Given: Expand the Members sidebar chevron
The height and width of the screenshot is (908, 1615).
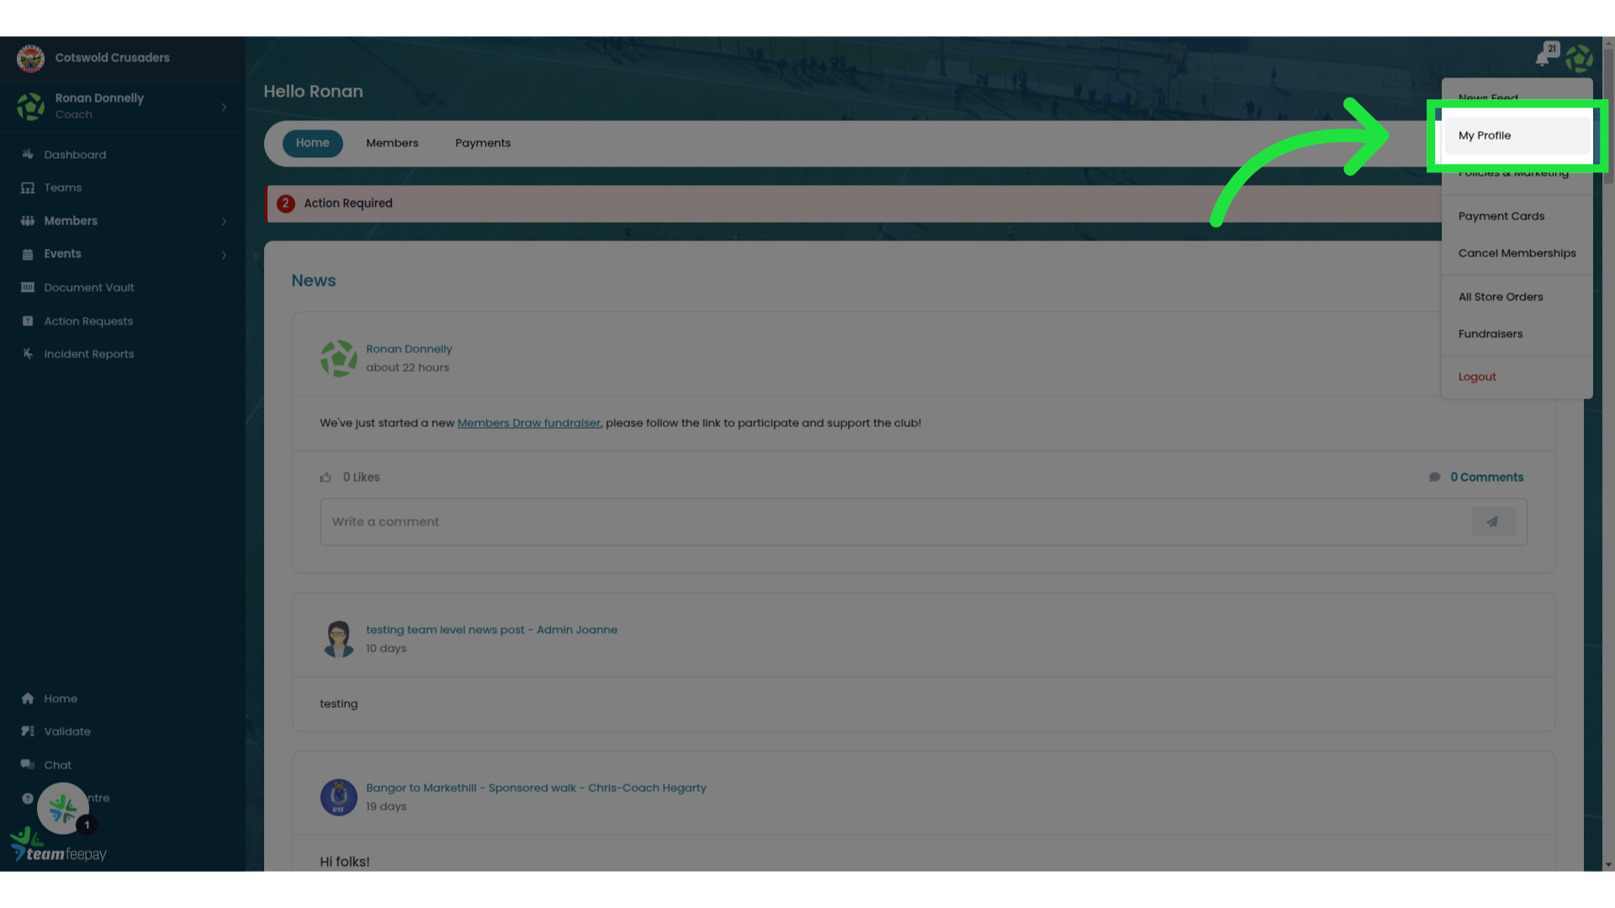Looking at the screenshot, I should point(224,221).
